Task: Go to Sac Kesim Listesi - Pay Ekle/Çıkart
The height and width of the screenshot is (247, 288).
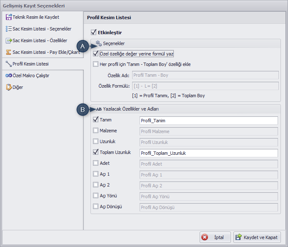Action: tap(43, 52)
